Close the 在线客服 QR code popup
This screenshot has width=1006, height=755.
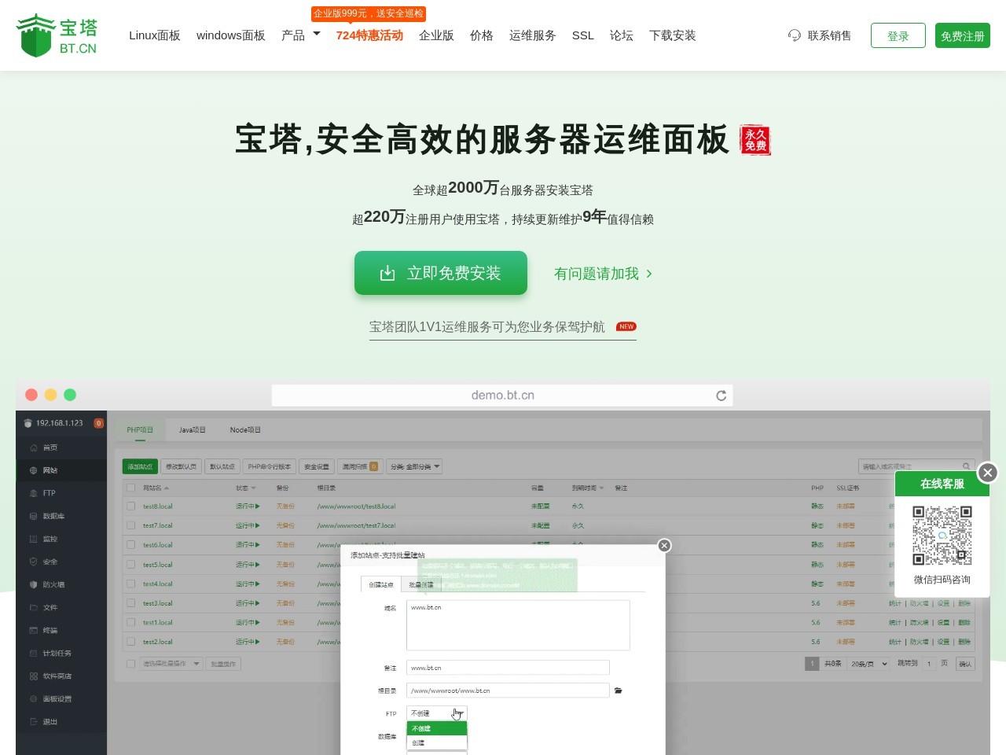click(987, 473)
